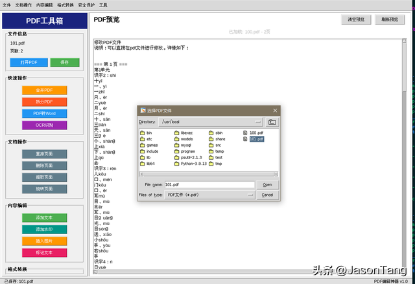Select the highlighted 101.pdf file
415x284 pixels.
(x=257, y=139)
